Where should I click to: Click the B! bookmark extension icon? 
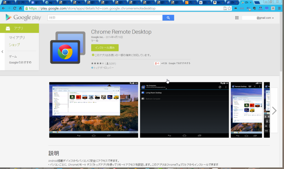click(x=248, y=8)
